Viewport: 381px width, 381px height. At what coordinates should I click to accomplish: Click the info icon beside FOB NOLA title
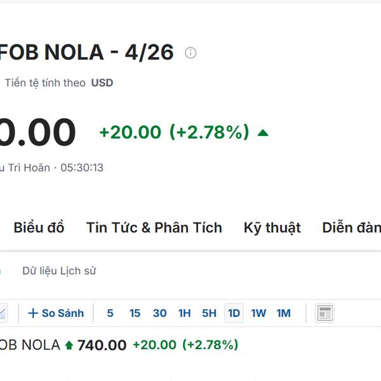190,53
